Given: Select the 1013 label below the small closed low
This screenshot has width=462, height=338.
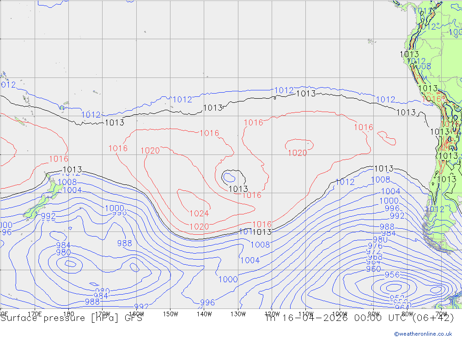Looking at the screenshot, I should [x=238, y=189].
